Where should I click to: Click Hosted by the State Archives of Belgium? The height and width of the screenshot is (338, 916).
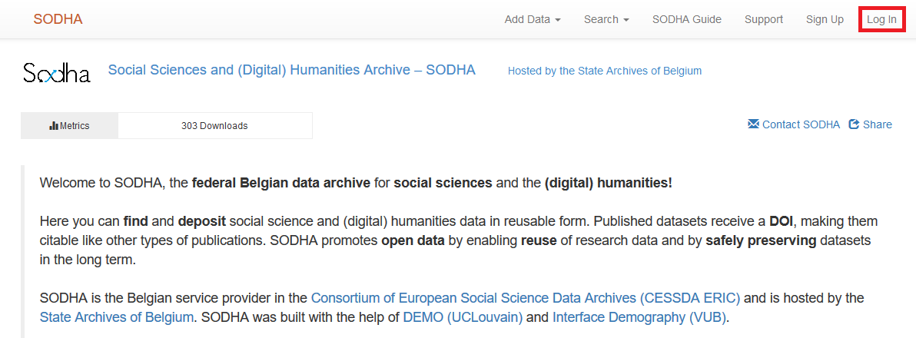coord(605,71)
